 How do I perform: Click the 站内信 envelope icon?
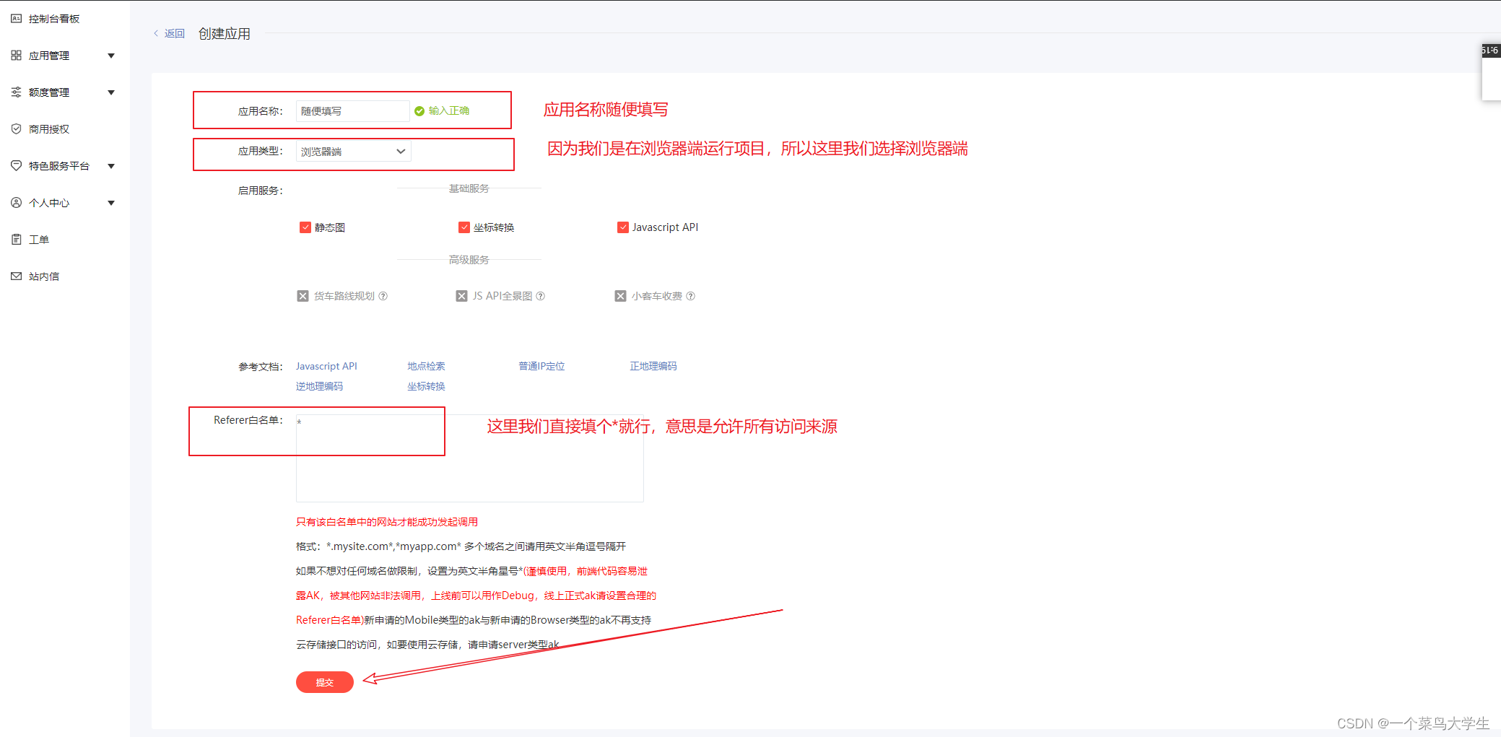pos(16,276)
